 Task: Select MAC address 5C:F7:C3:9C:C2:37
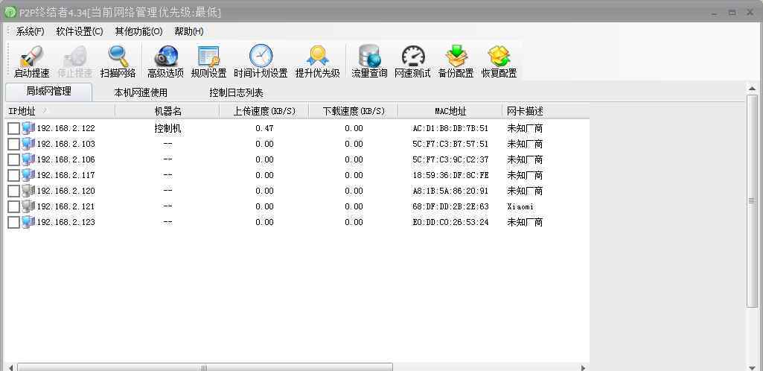450,159
